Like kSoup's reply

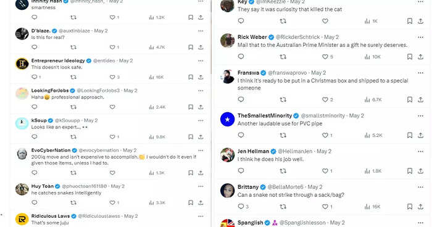pos(112,137)
